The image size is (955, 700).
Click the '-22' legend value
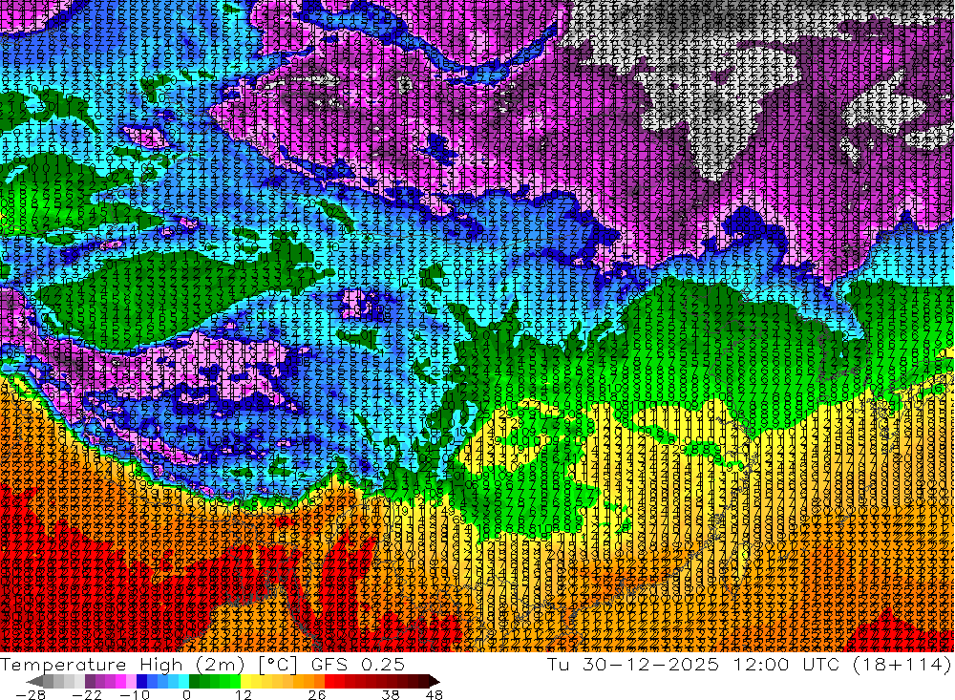point(87,694)
